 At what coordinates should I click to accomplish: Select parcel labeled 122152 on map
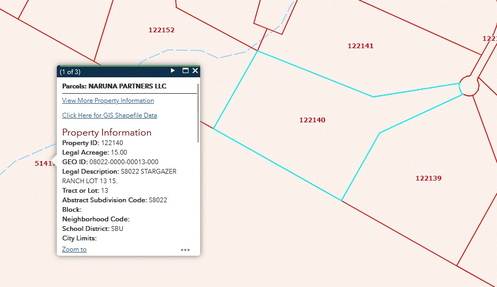161,30
